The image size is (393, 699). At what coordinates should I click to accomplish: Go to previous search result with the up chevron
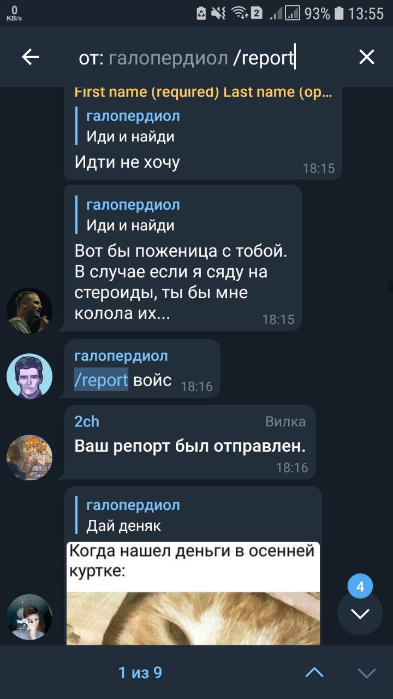click(314, 672)
